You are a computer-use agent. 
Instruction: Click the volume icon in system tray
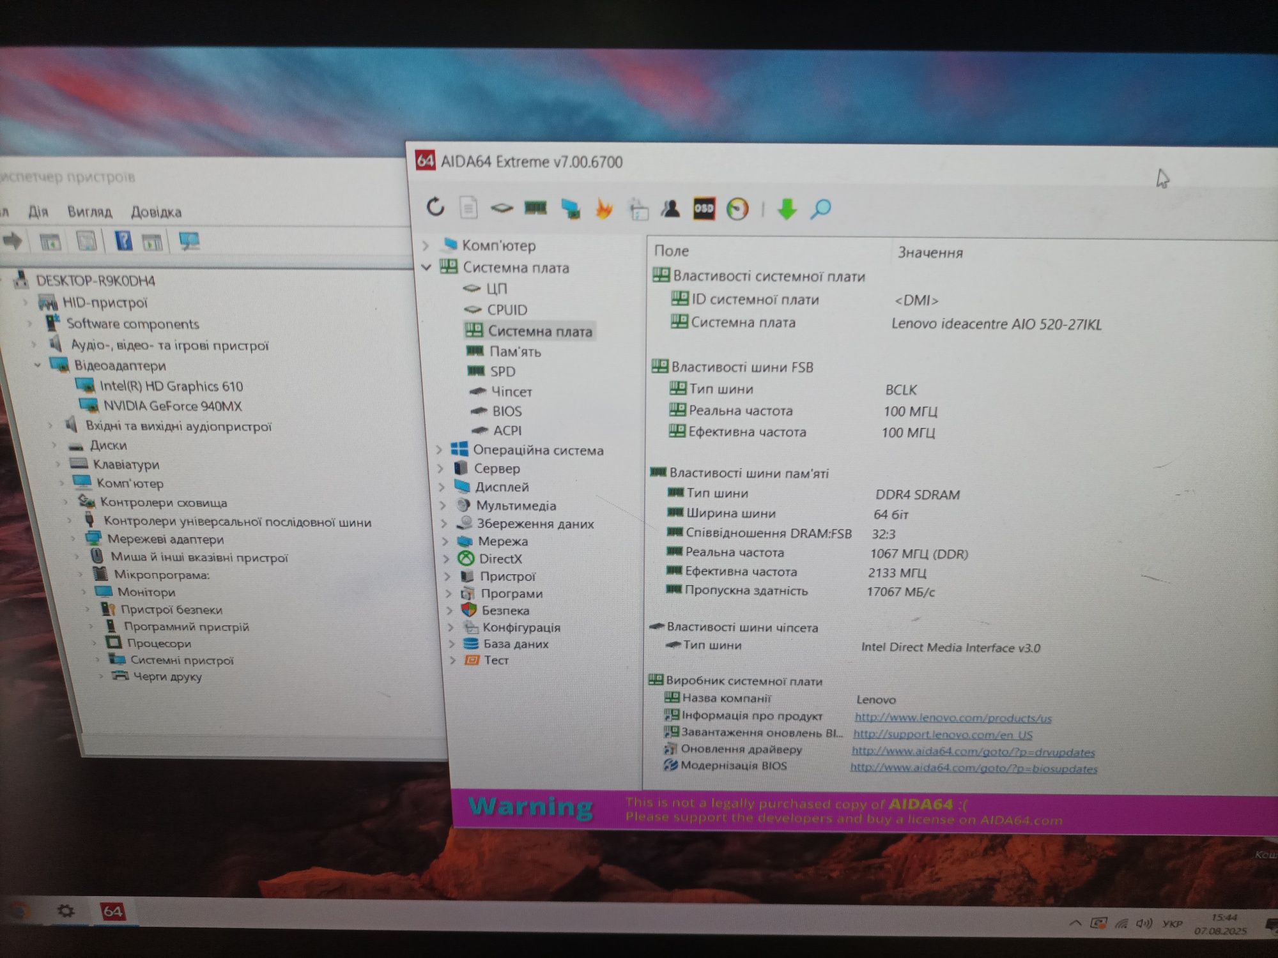coord(1144,924)
